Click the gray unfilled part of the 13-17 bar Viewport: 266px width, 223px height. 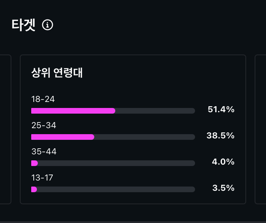[x=116, y=189]
